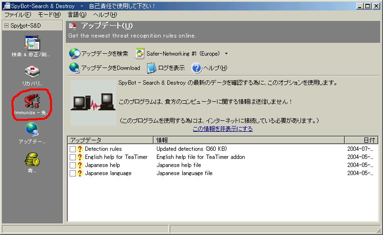Click the date cell of Japanese language row

[360, 173]
